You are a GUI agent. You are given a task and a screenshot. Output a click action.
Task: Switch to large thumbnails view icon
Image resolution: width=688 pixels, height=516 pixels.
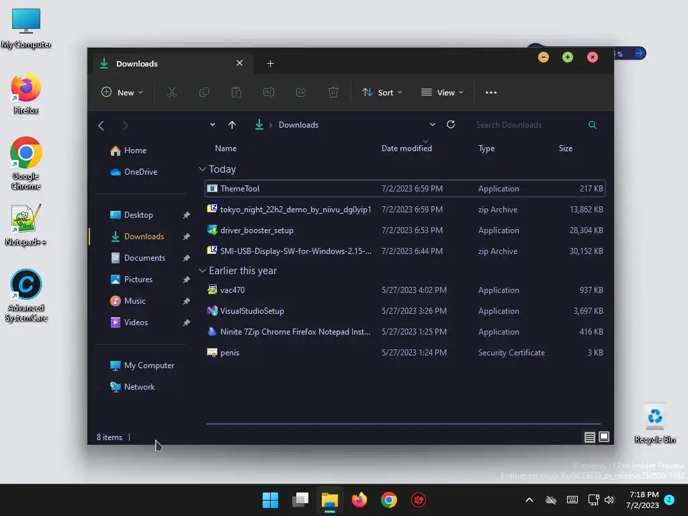pyautogui.click(x=604, y=437)
